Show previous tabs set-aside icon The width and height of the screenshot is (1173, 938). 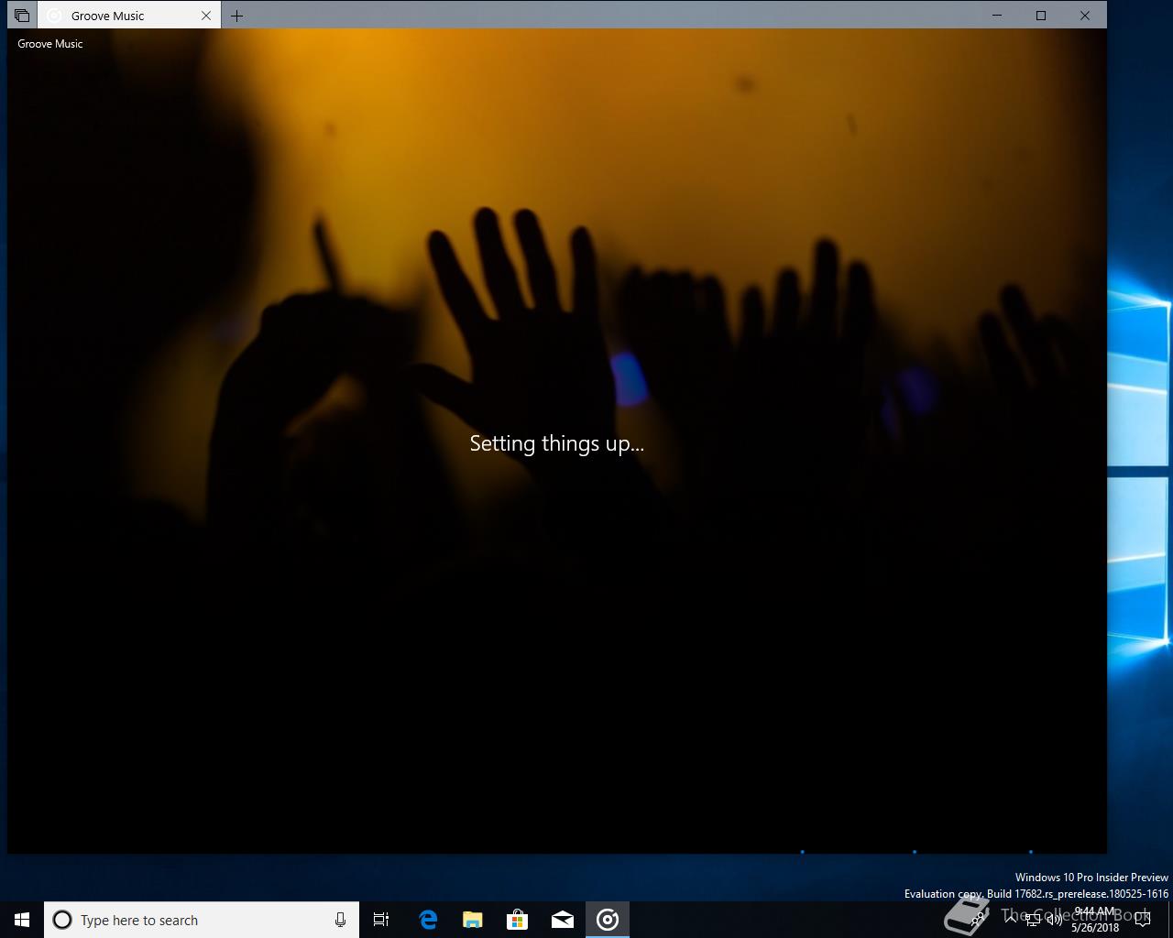(x=22, y=16)
